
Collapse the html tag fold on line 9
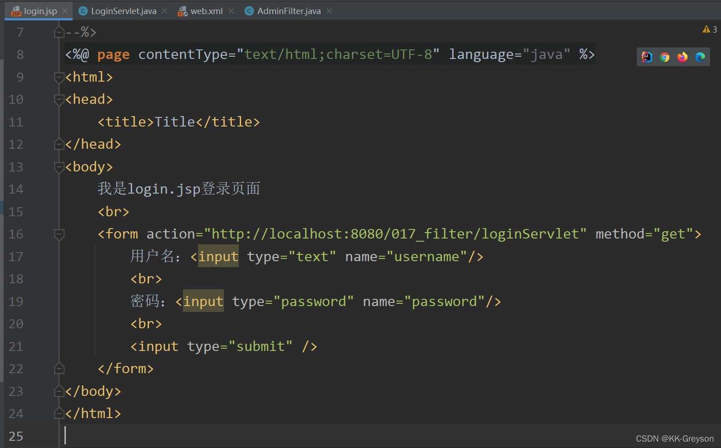(x=59, y=77)
